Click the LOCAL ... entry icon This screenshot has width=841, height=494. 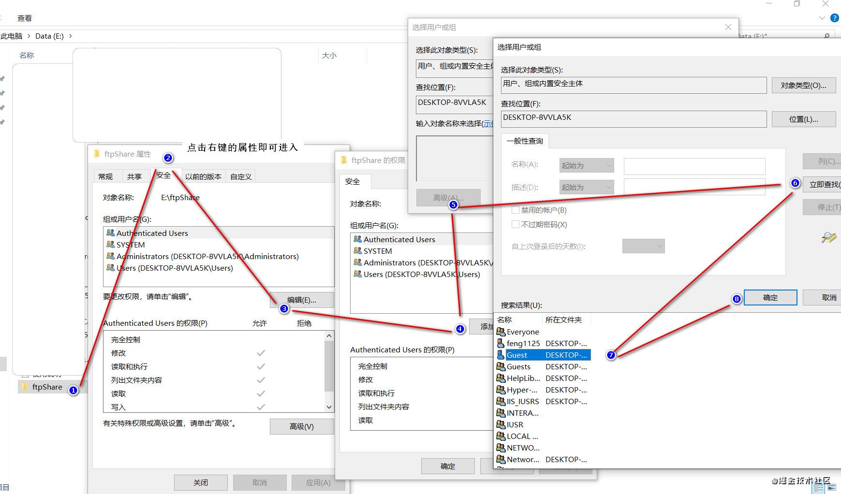tap(501, 436)
